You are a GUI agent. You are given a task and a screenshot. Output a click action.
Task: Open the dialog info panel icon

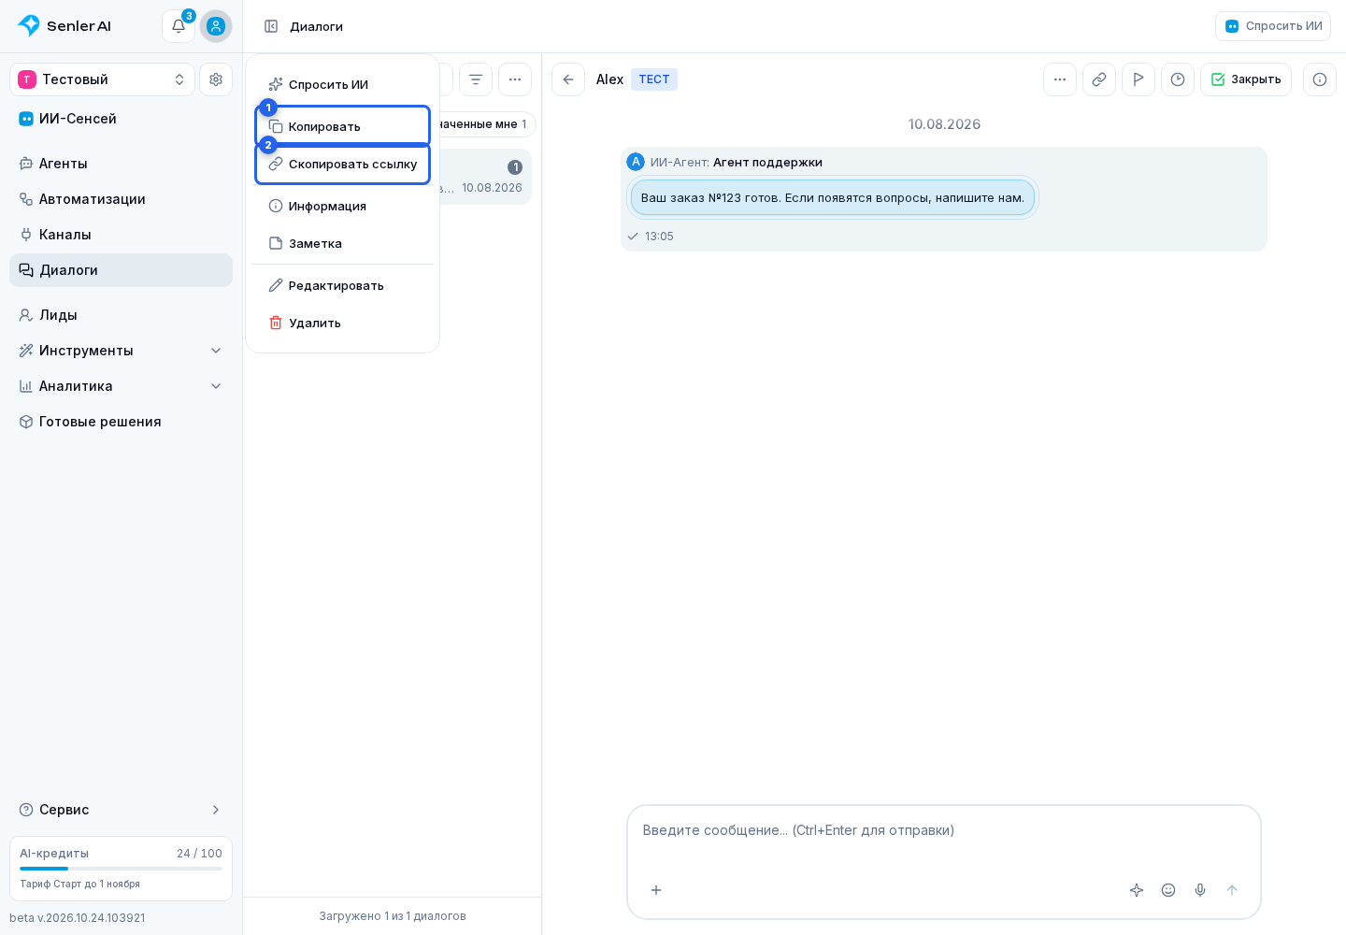coord(1320,79)
